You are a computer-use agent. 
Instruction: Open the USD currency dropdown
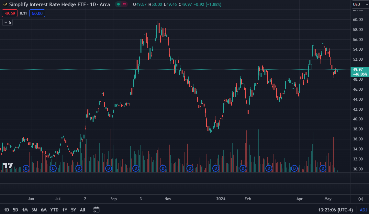[360, 5]
